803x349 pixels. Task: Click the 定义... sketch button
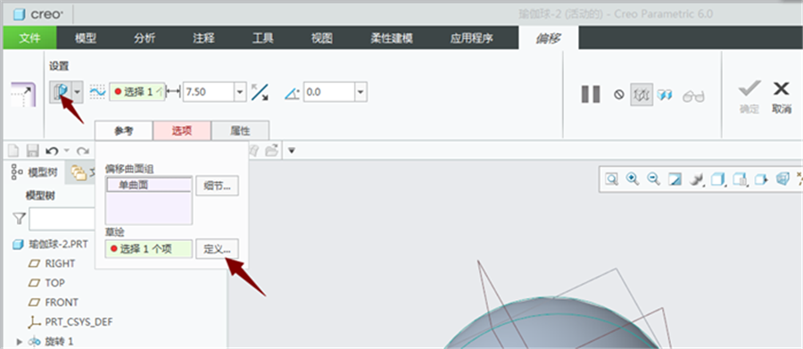coord(217,249)
